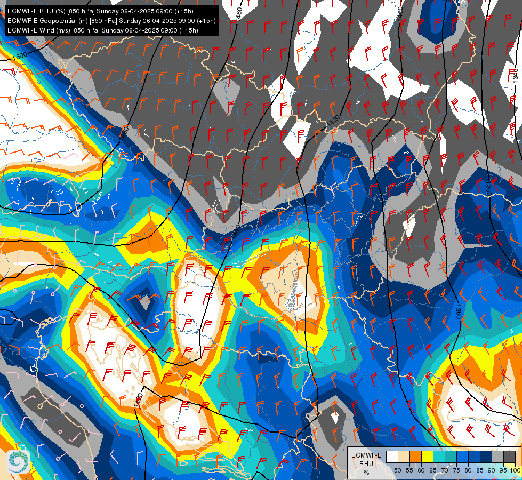Click the ECMWF-E Geopotential (m) title line
This screenshot has width=522, height=480.
click(x=111, y=21)
